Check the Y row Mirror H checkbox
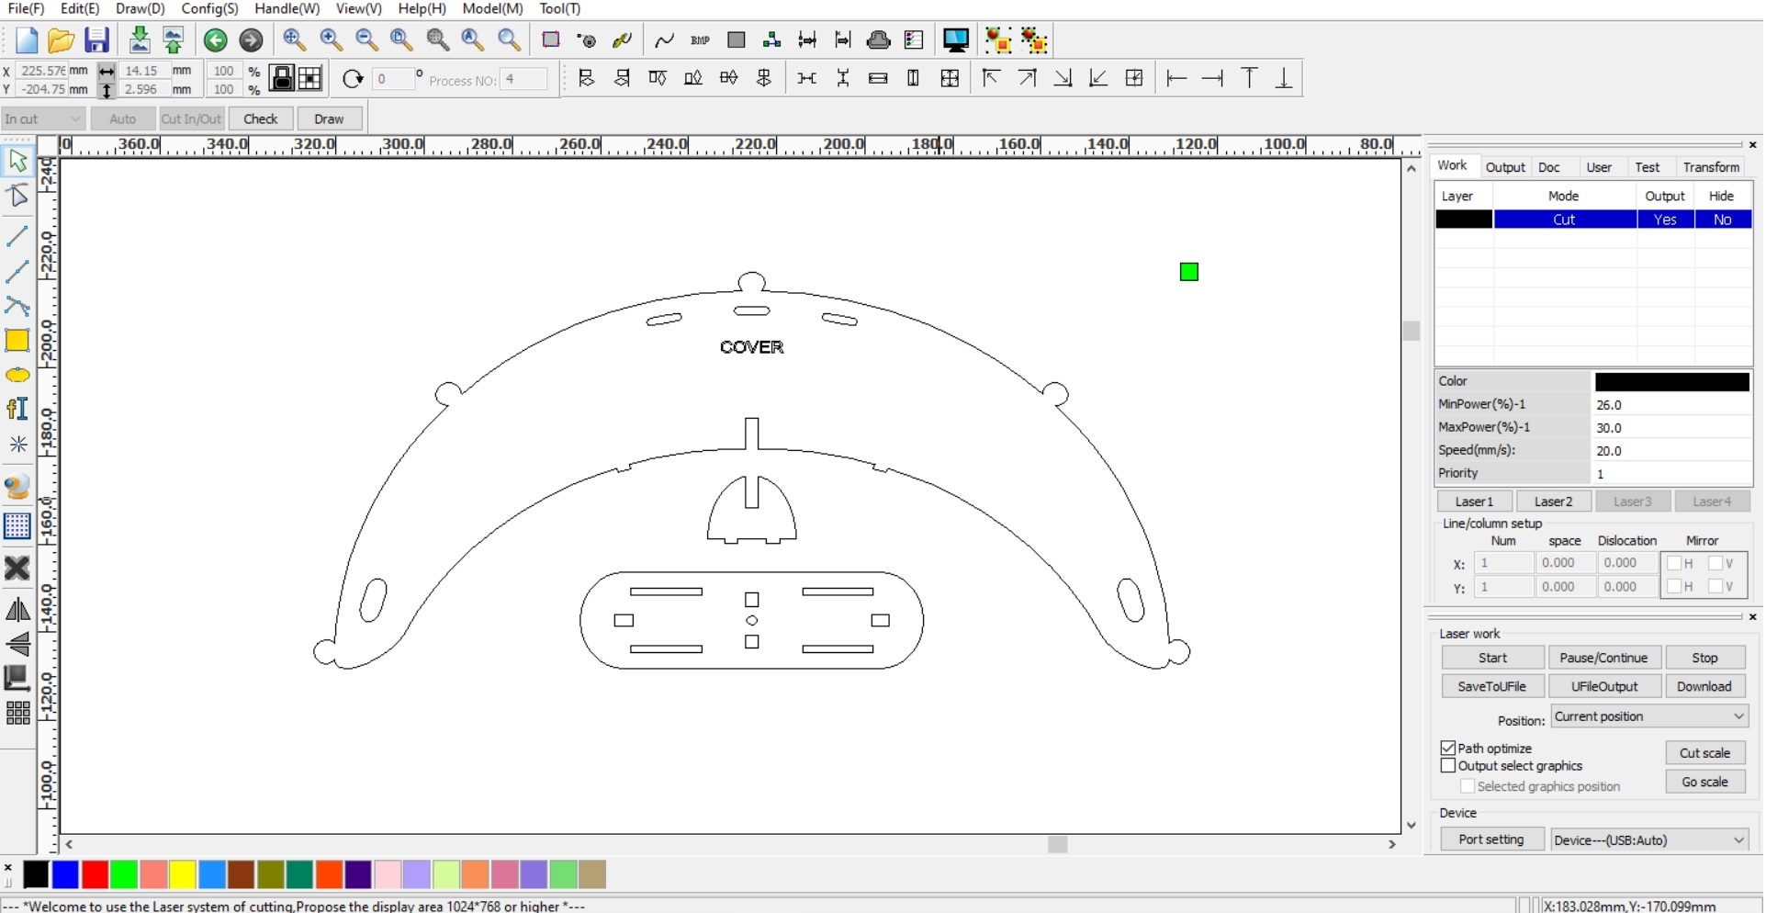The image size is (1766, 913). [1674, 587]
